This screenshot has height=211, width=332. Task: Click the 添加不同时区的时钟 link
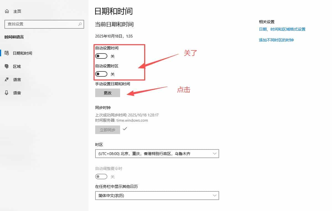pos(276,40)
